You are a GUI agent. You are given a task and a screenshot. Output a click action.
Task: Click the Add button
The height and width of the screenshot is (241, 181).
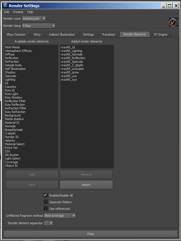32,174
